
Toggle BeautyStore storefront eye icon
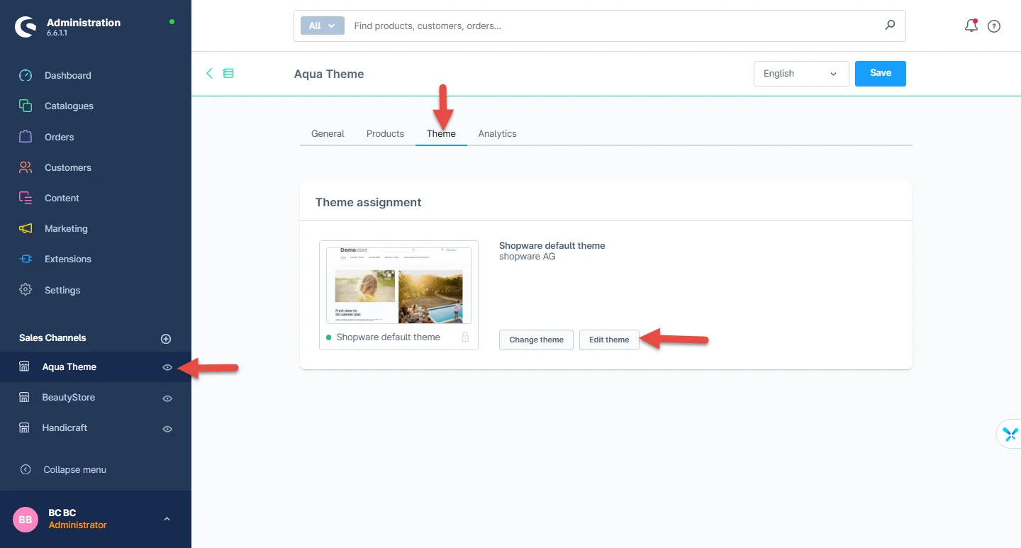click(x=167, y=398)
